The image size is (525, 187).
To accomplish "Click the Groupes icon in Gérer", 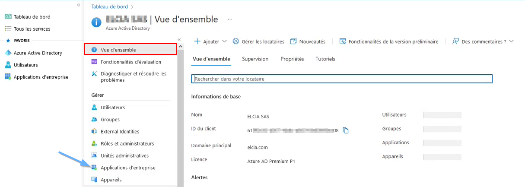I will (94, 120).
